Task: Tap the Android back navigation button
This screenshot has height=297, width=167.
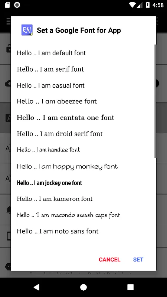Action: pos(36,287)
